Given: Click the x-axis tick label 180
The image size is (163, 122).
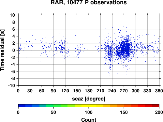Looking at the screenshot, I should (89, 91).
